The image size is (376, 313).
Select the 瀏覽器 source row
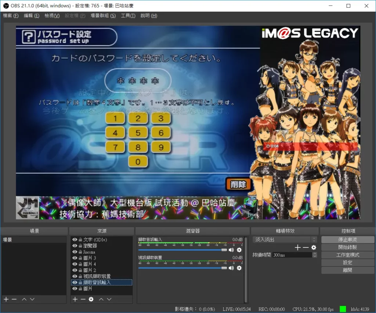pos(102,246)
